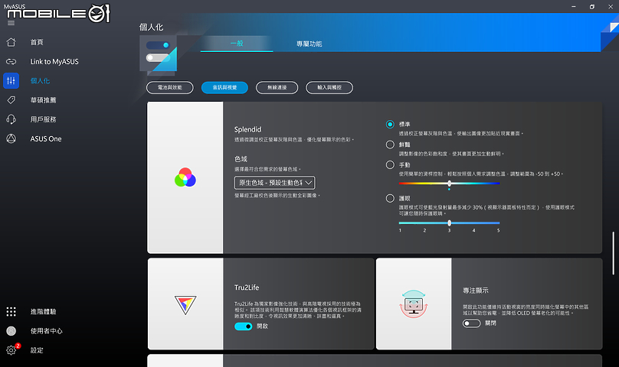Open the hamburger menu under the logo

pyautogui.click(x=11, y=23)
